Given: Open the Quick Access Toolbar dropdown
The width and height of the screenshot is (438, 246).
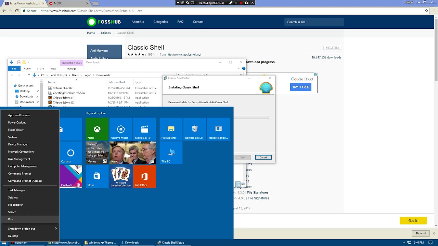Looking at the screenshot, I should click(28, 63).
